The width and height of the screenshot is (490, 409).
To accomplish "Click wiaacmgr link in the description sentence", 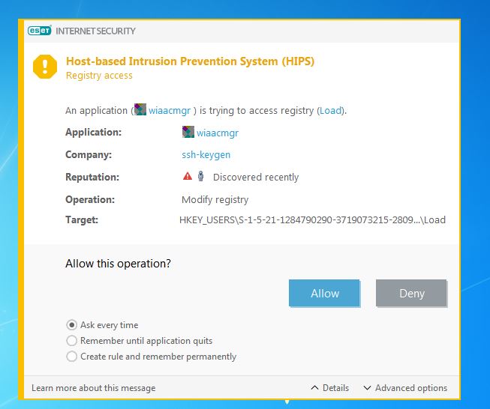I will 170,110.
